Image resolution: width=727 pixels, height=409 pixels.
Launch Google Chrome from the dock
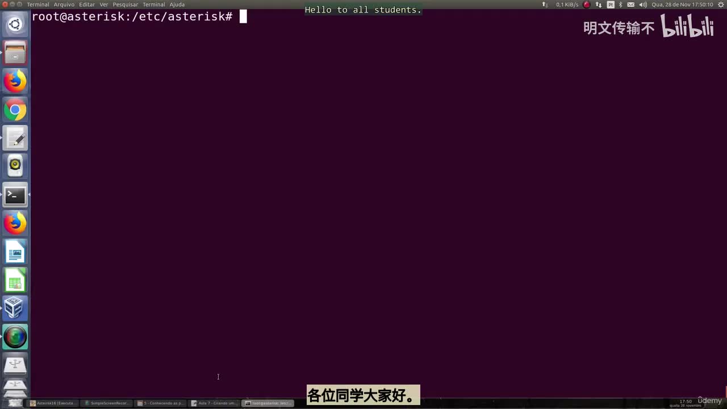pos(15,110)
